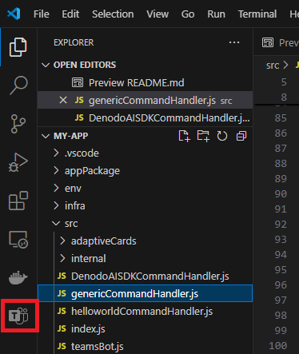Open the View menu
Image resolution: width=299 pixels, height=354 pixels.
click(x=157, y=14)
